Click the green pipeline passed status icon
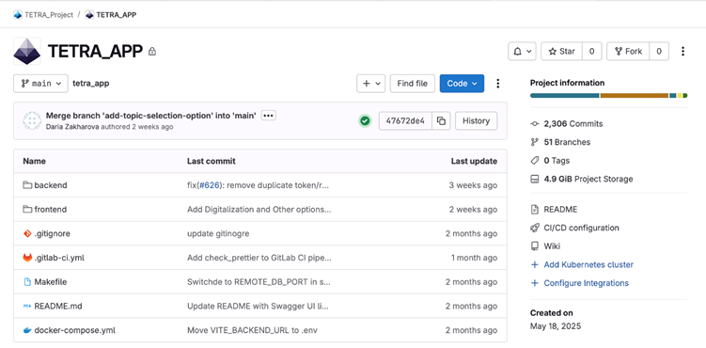 click(x=365, y=120)
